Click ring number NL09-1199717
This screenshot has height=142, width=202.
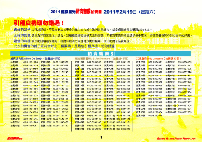click(x=61, y=112)
